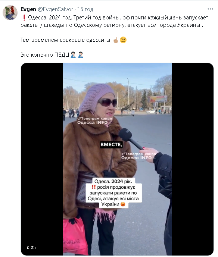Open the three-dot More menu on tweet
This screenshot has width=218, height=257.
pyautogui.click(x=210, y=9)
